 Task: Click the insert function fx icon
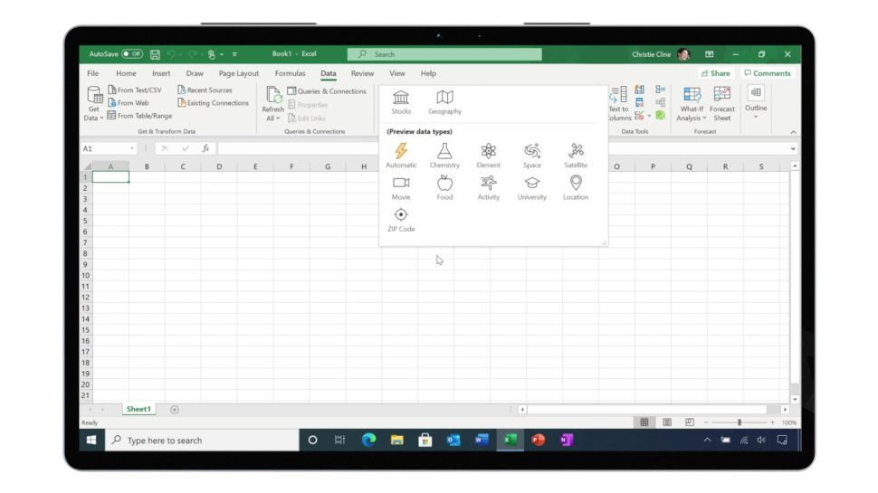pyautogui.click(x=205, y=148)
